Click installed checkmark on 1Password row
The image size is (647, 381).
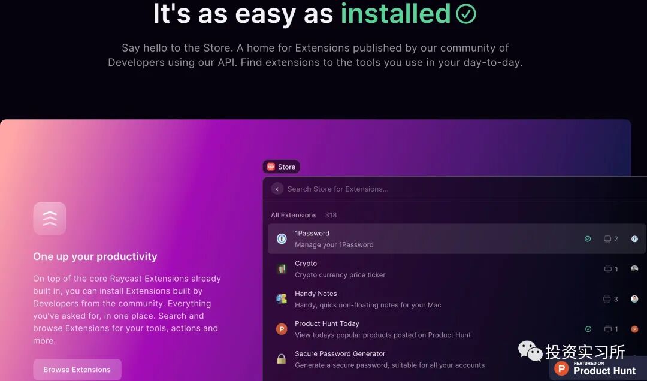click(x=588, y=238)
